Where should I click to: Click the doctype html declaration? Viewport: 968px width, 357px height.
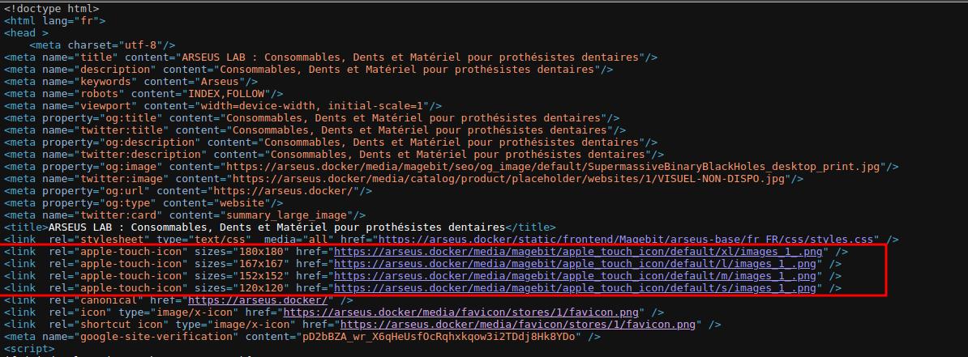point(51,8)
